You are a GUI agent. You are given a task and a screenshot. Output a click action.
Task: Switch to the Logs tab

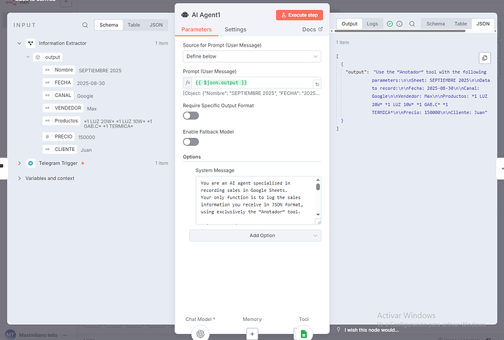click(373, 24)
